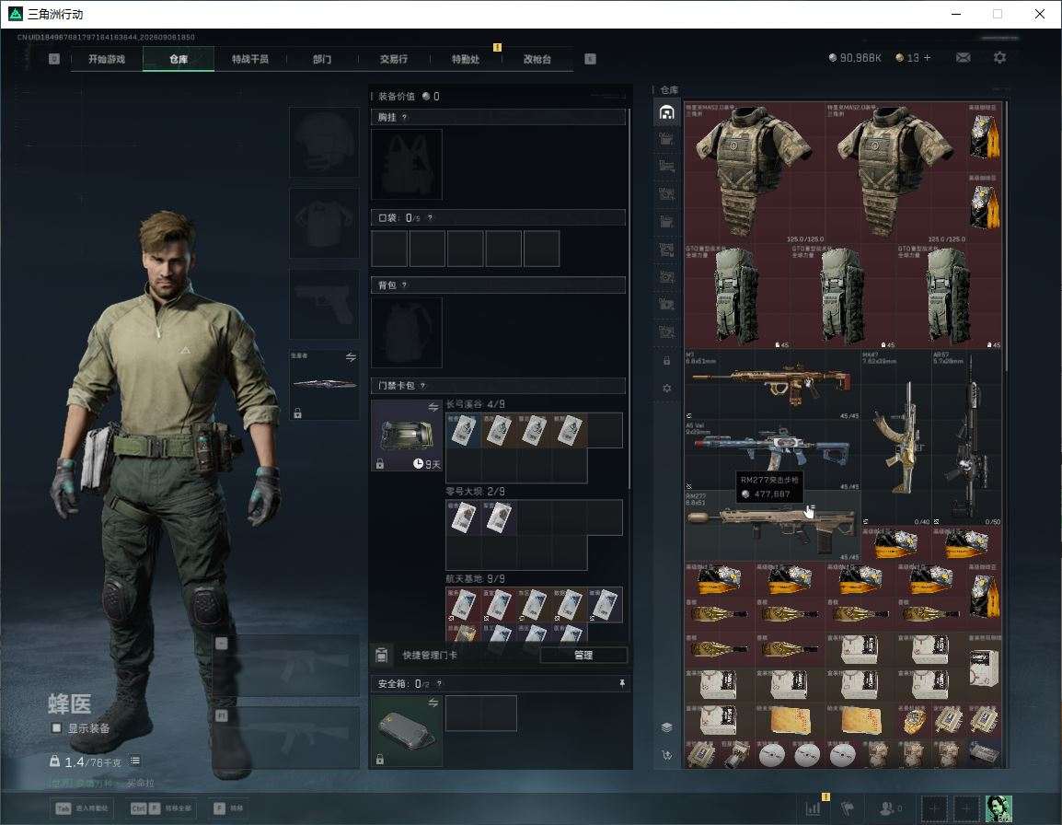The width and height of the screenshot is (1062, 825).
Task: Select the first body armor in warehouse
Action: coord(755,172)
